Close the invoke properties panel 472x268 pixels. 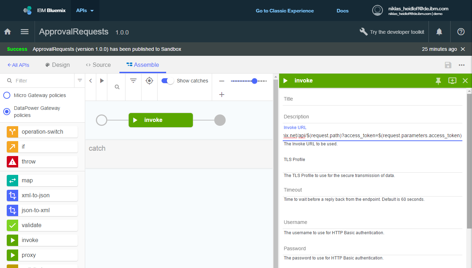tap(465, 81)
